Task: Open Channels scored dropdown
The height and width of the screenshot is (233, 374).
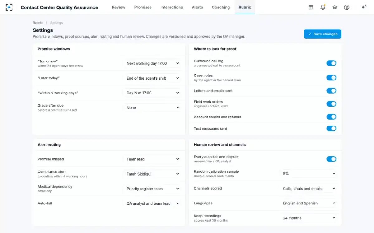Action: [x=309, y=188]
